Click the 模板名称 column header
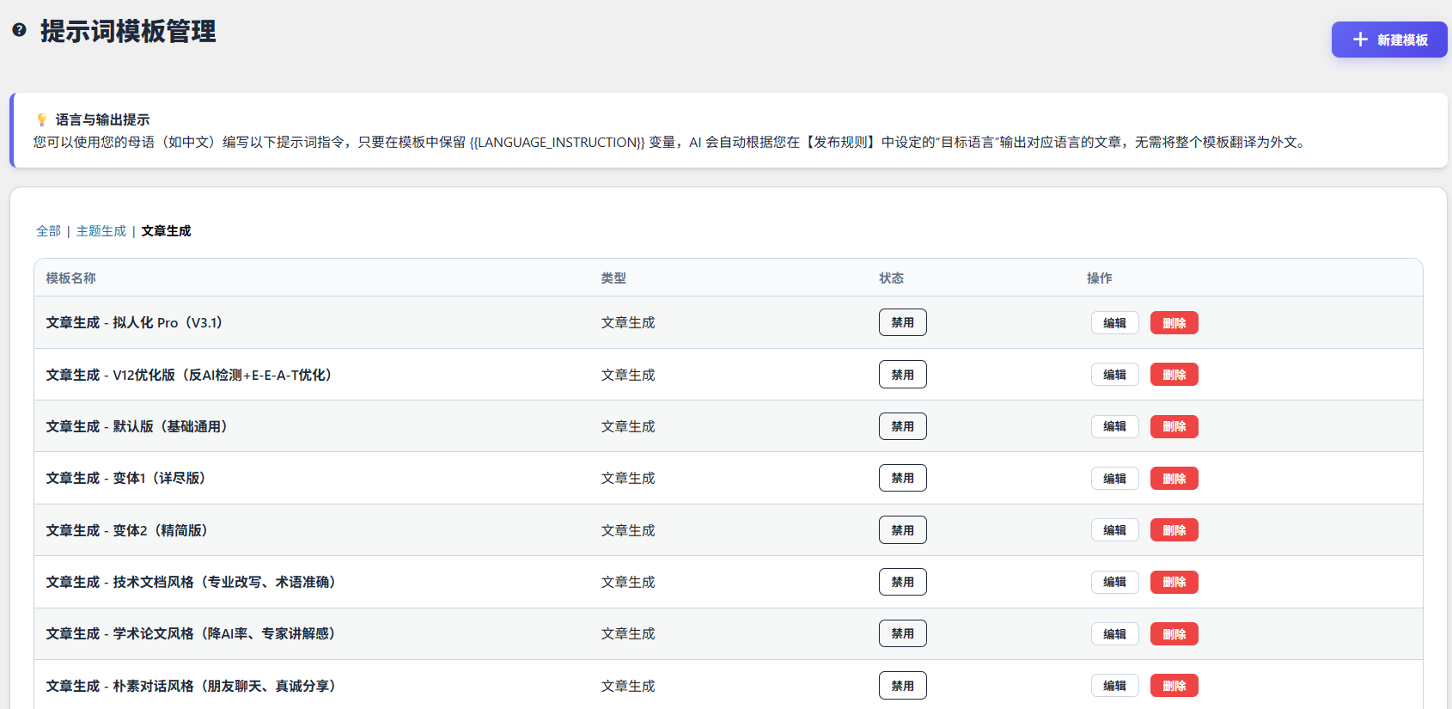 (x=70, y=278)
